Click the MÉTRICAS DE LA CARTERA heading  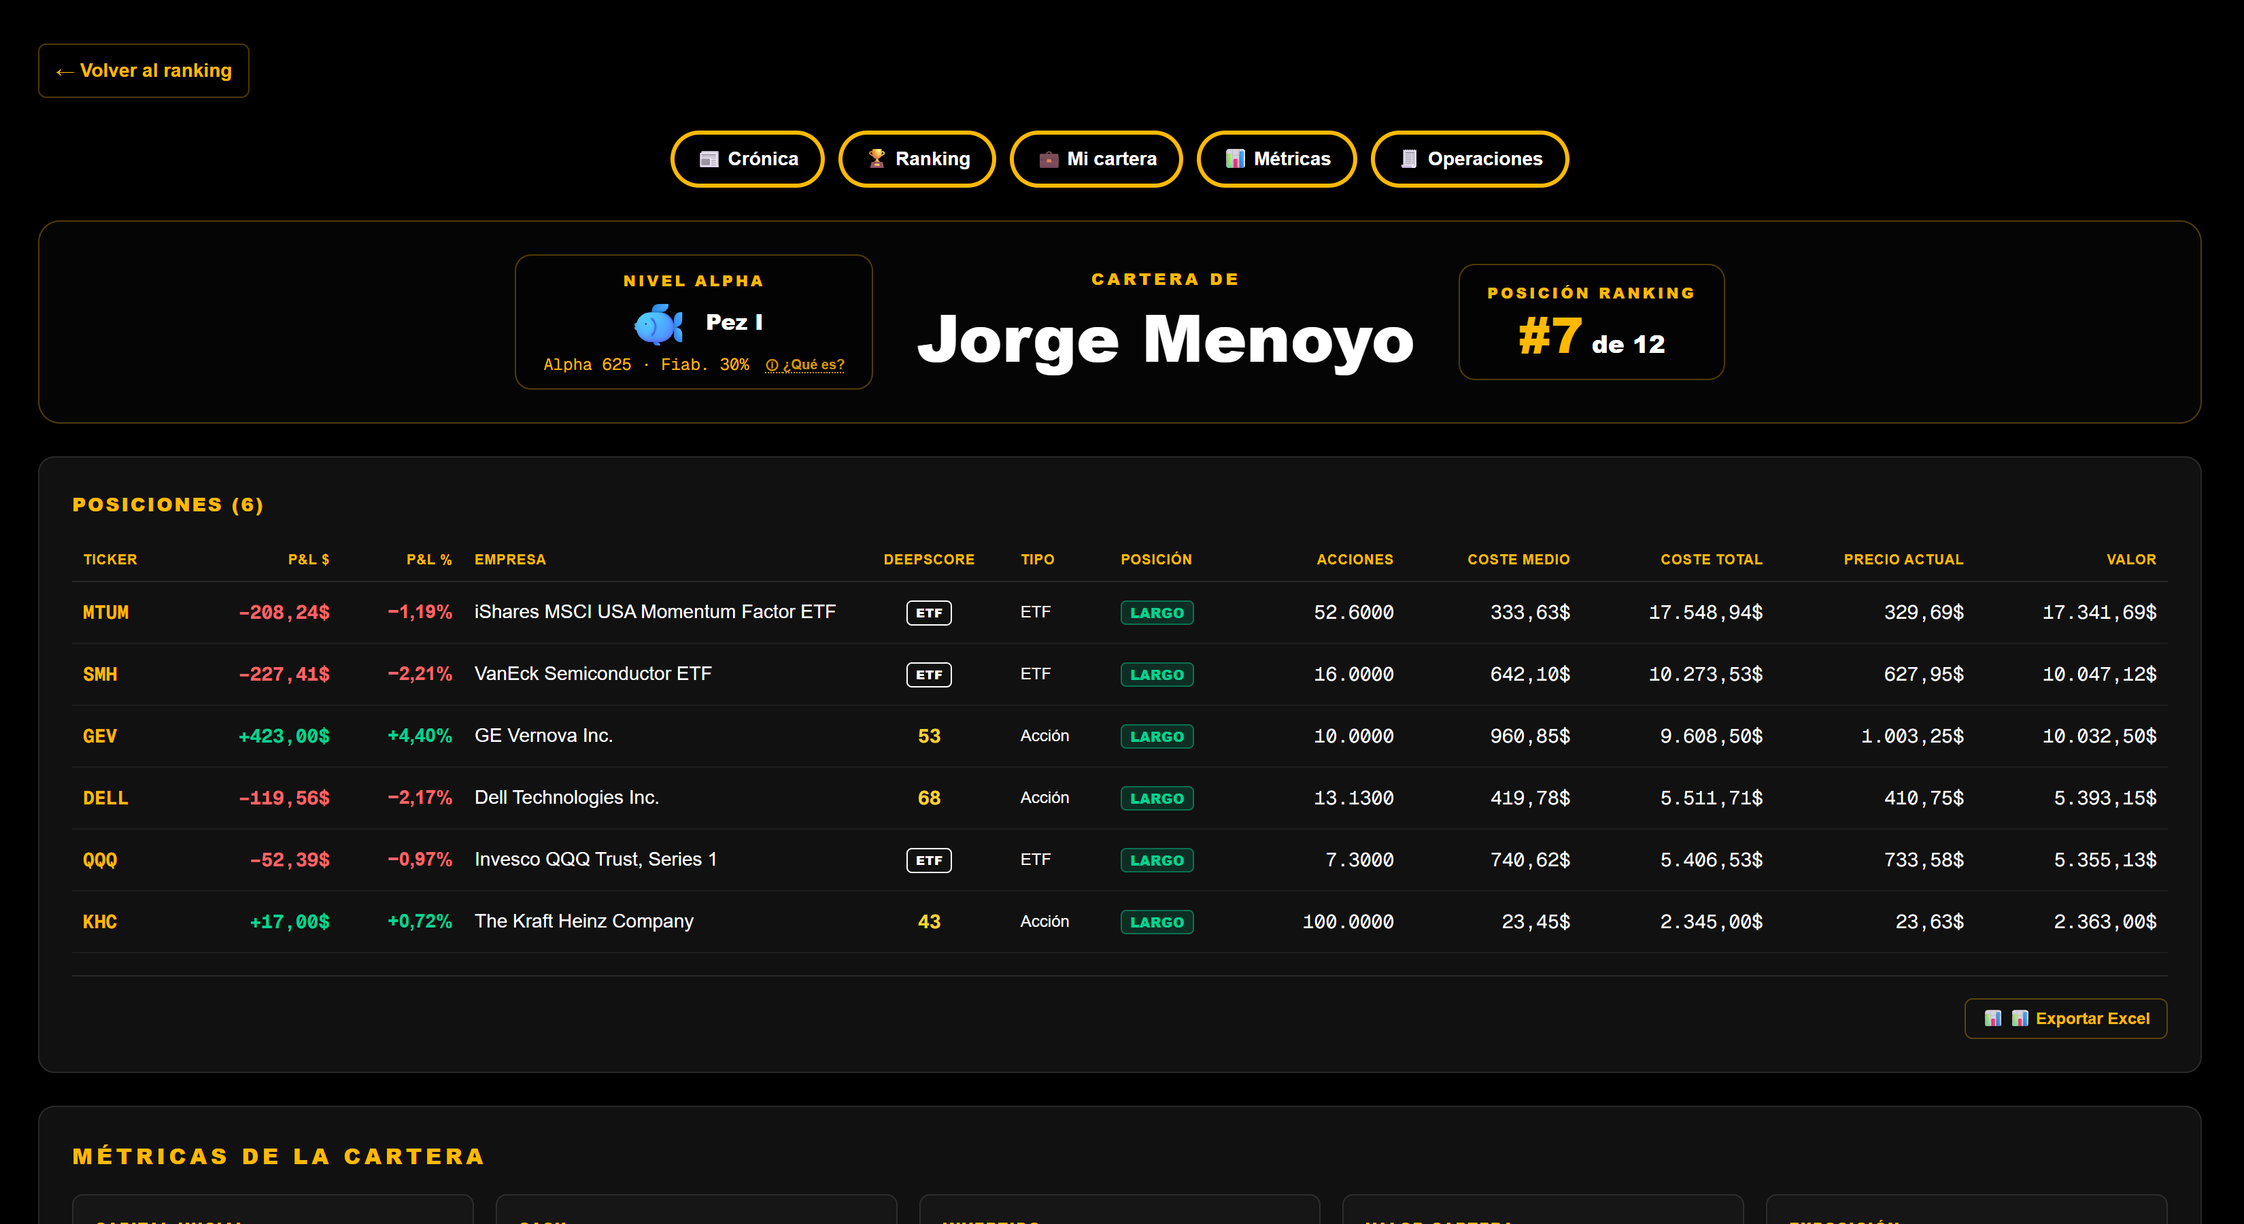[x=279, y=1156]
